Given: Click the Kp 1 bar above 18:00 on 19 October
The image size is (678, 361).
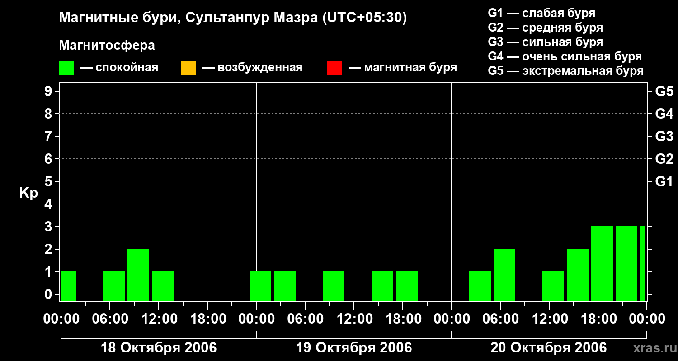Looking at the screenshot, I should point(407,286).
